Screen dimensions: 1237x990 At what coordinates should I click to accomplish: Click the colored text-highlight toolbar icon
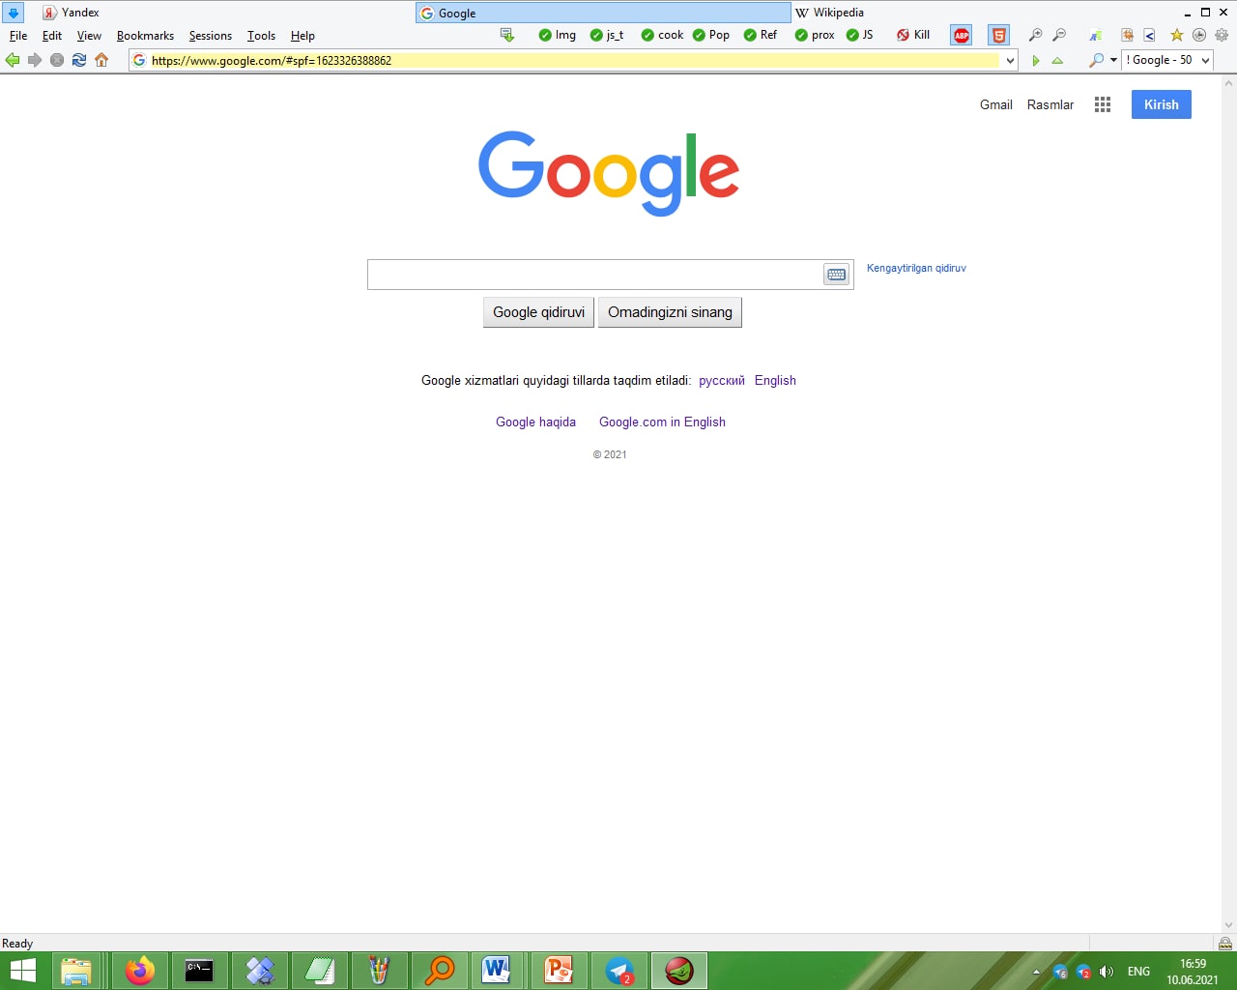(x=1095, y=35)
